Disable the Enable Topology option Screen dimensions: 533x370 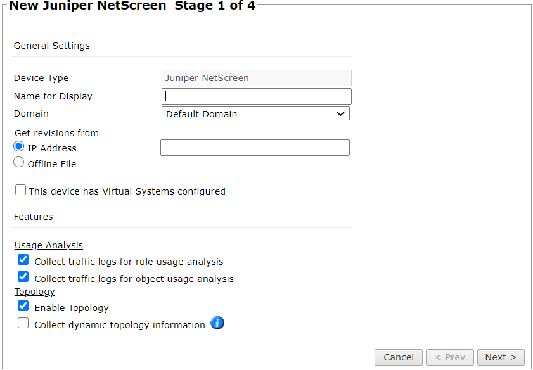pyautogui.click(x=23, y=305)
